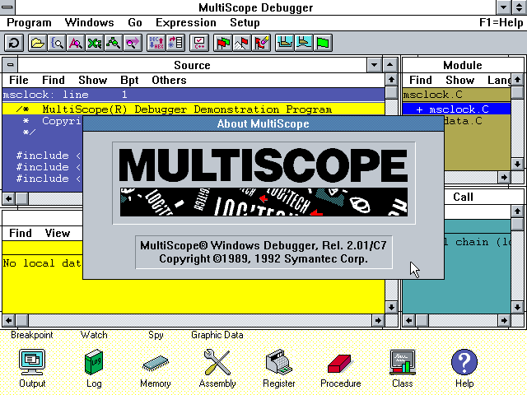
Task: Open the Find menu above No local data
Action: click(20, 233)
